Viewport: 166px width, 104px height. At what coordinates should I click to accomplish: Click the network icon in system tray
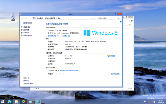point(147,102)
